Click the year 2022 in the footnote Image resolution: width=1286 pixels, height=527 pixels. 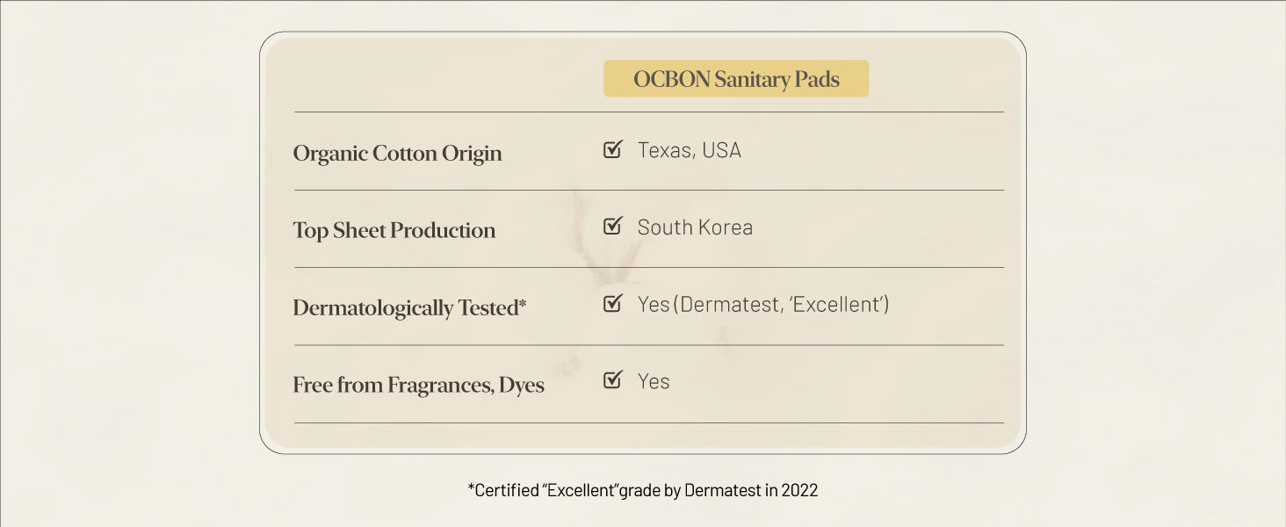799,490
